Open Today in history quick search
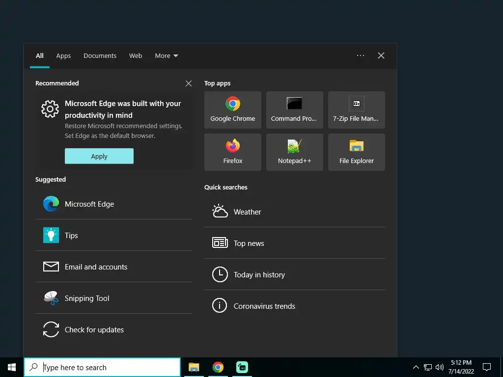Viewport: 503px width, 377px height. [295, 274]
